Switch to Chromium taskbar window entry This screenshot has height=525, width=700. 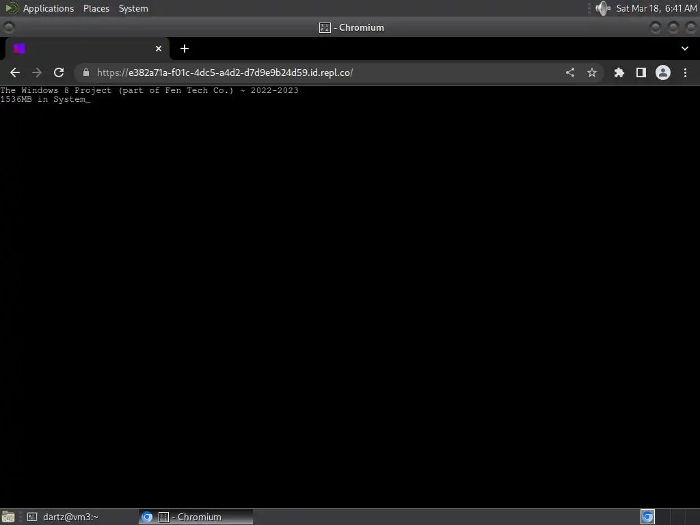(x=196, y=517)
